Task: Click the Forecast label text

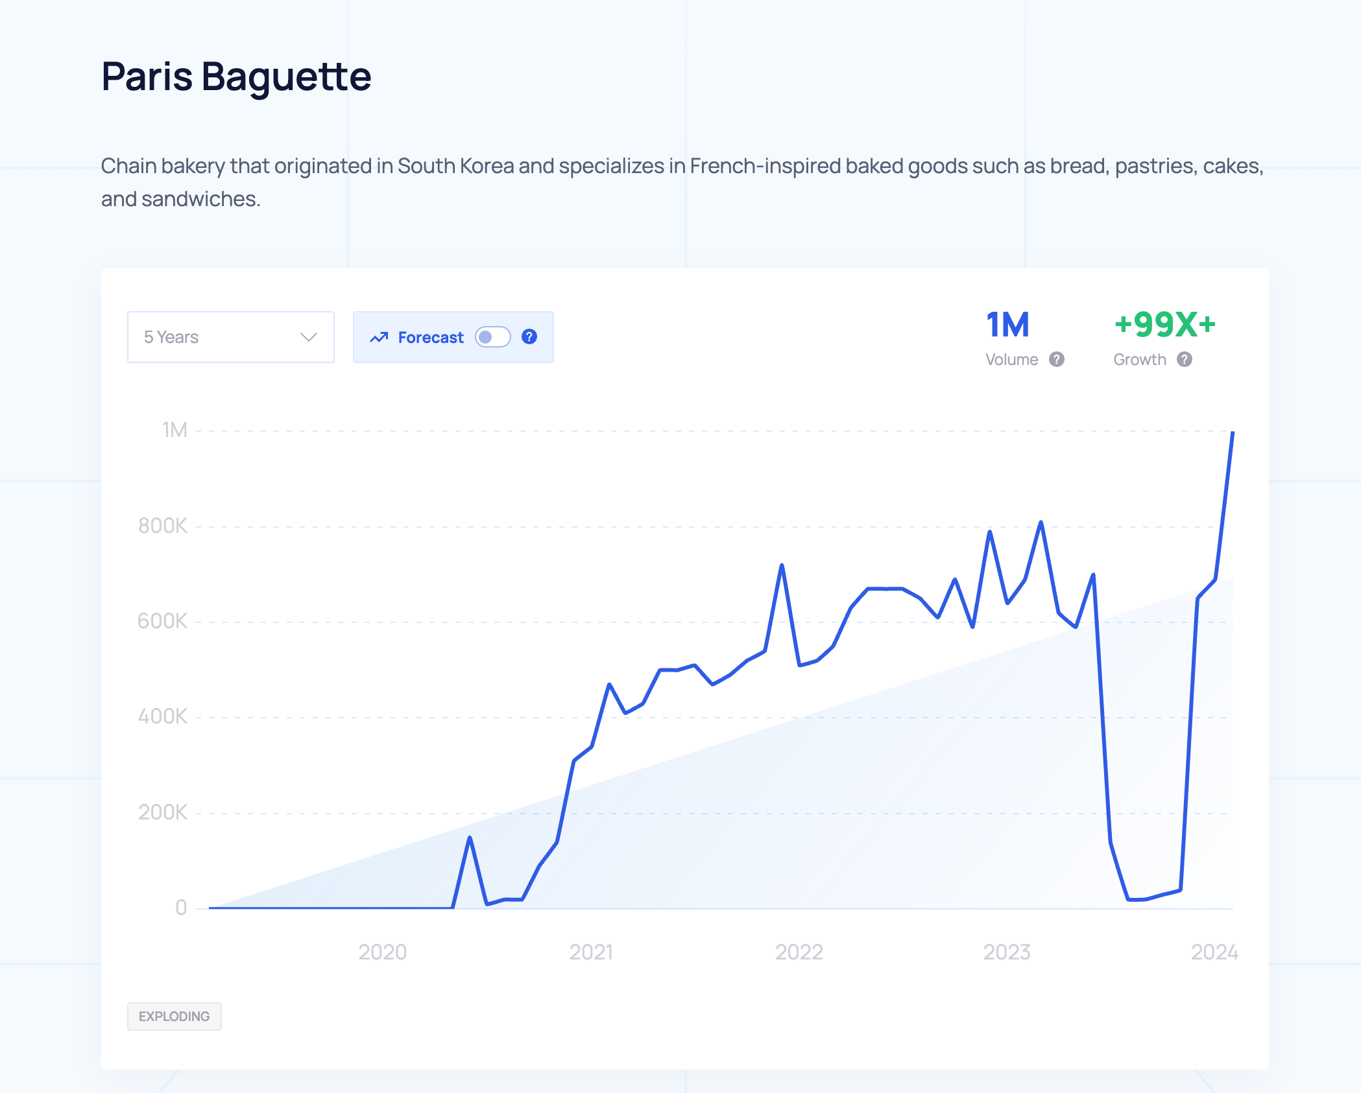Action: click(431, 338)
